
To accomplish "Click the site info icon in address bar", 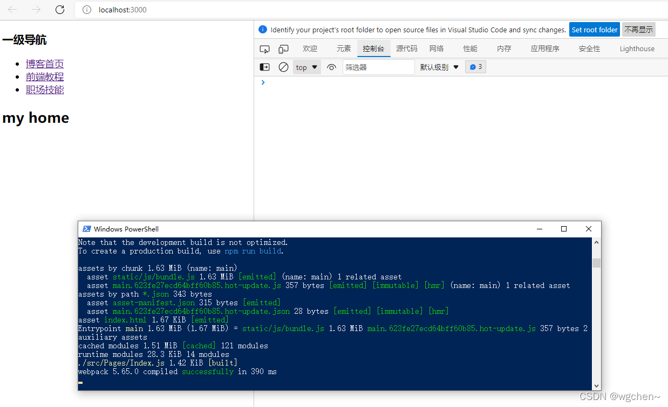I will pyautogui.click(x=87, y=10).
